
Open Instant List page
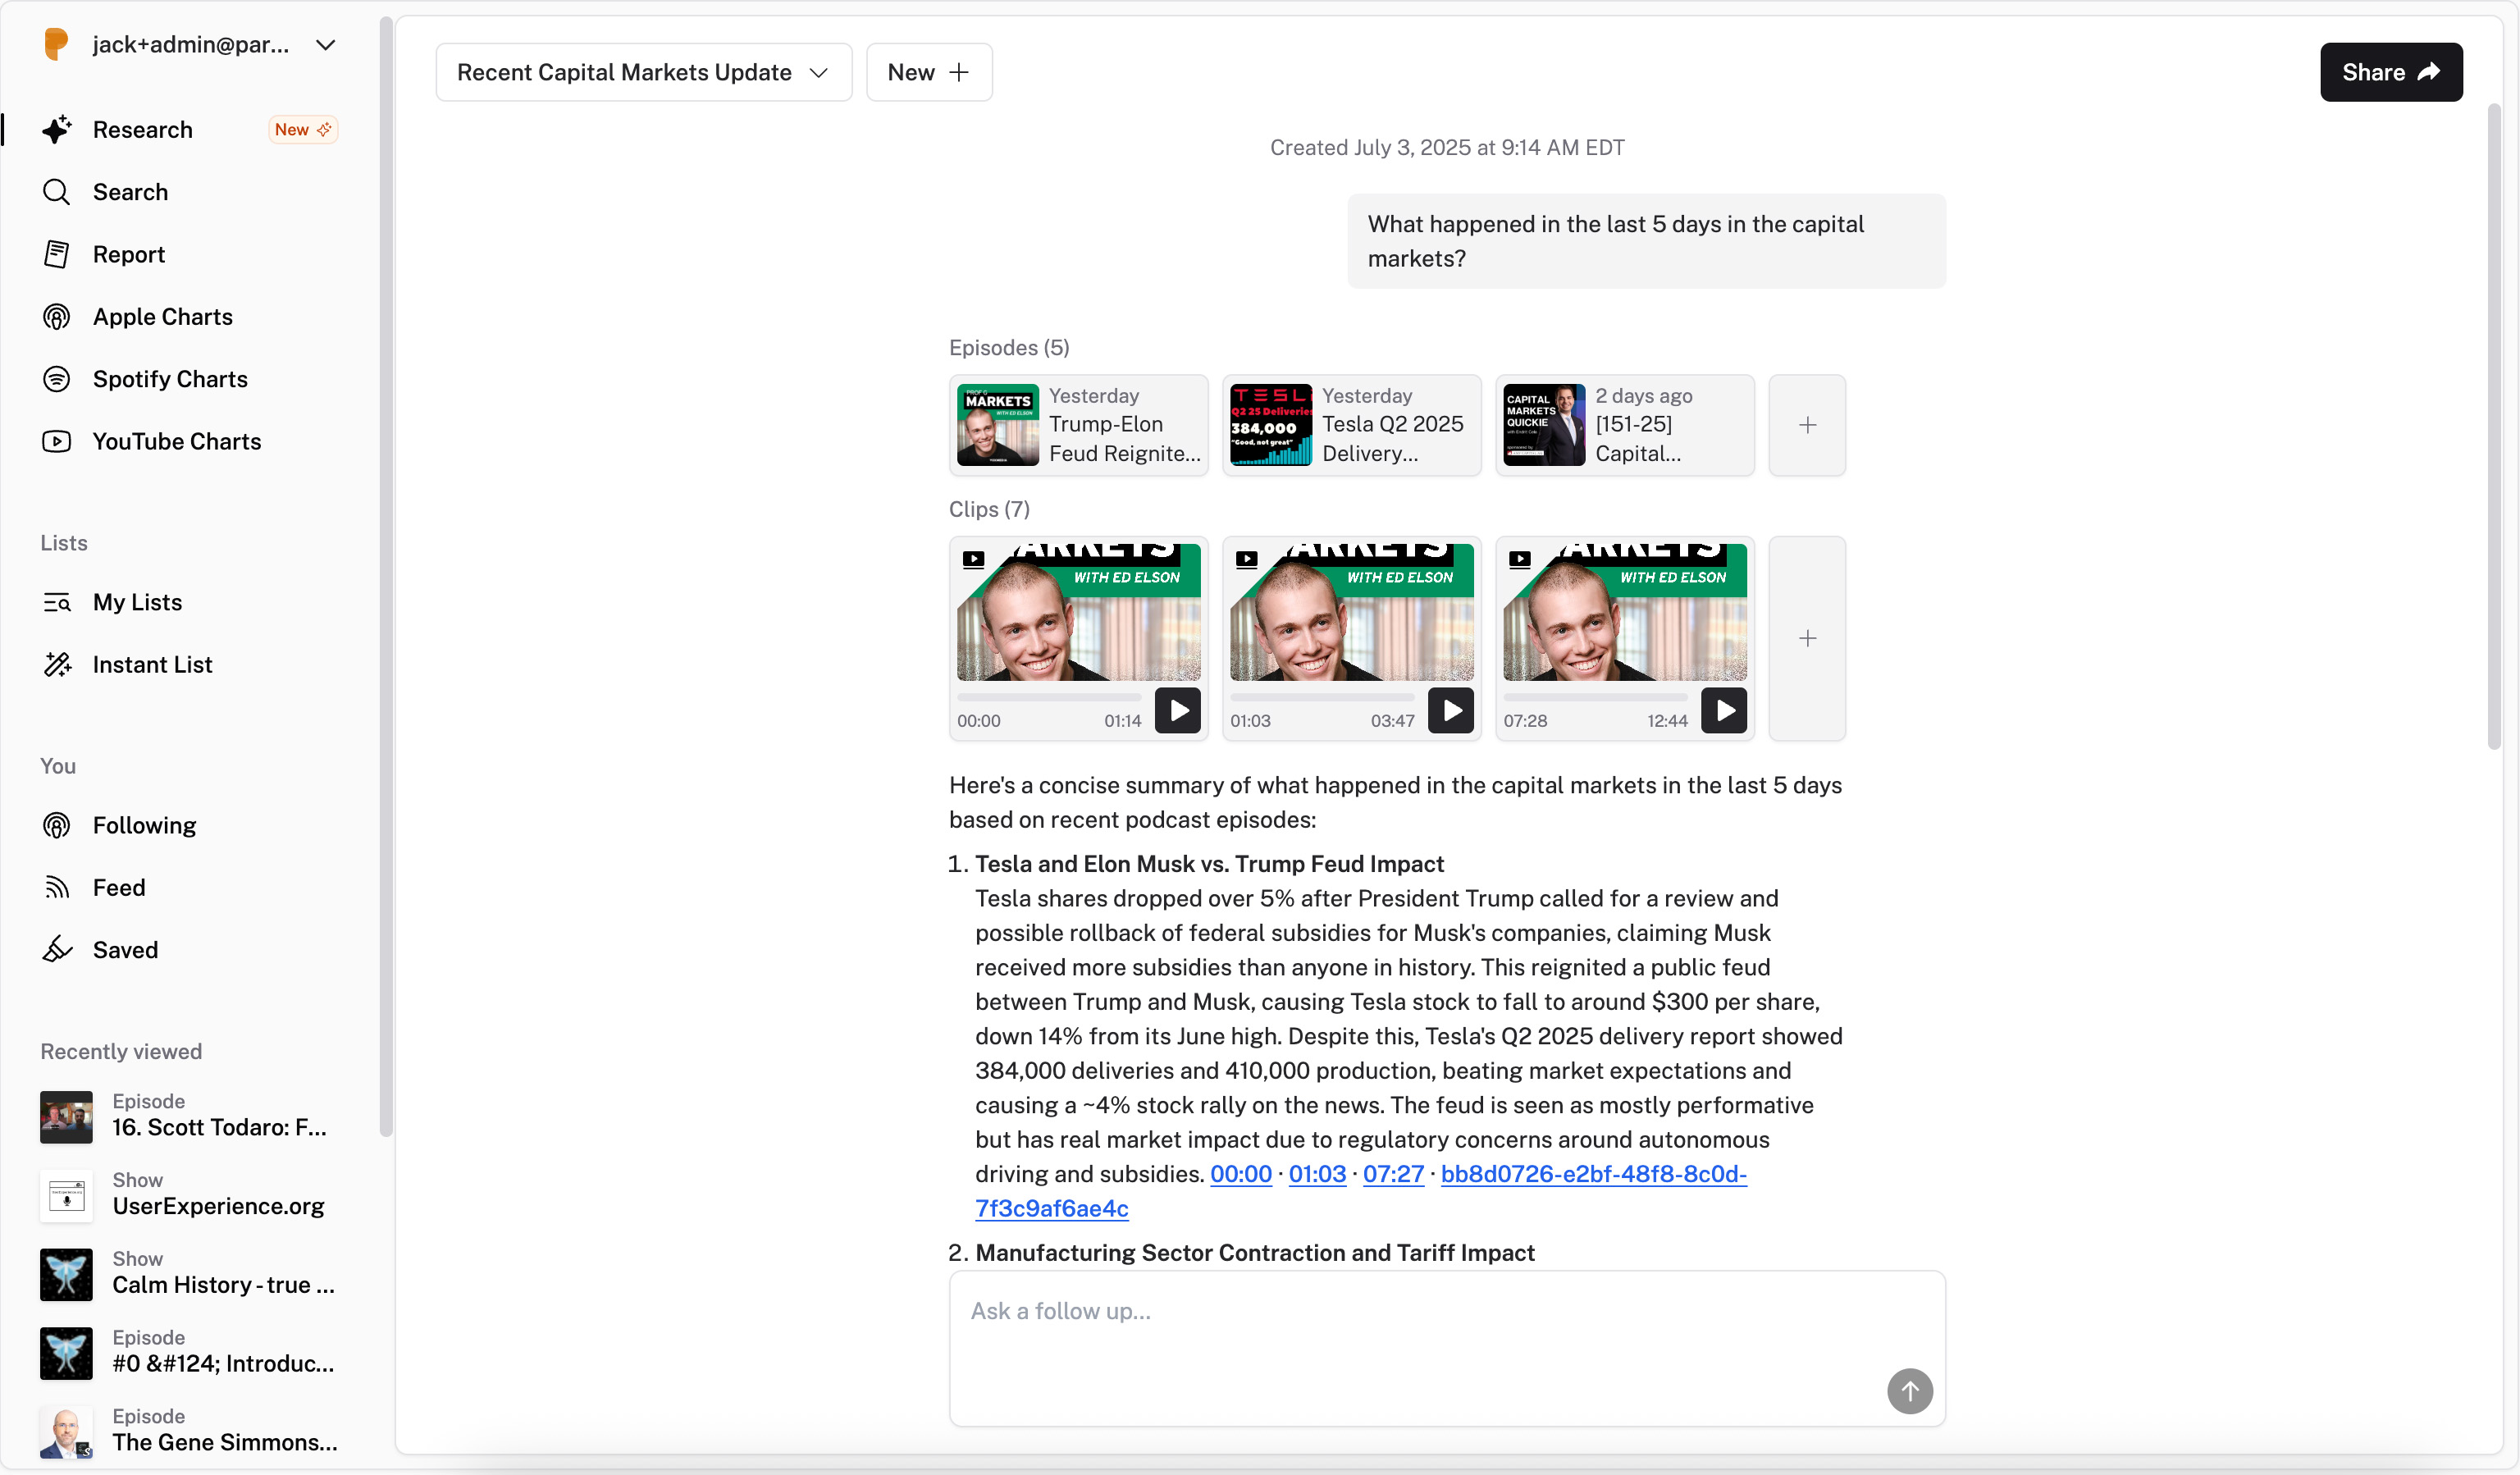pyautogui.click(x=152, y=664)
